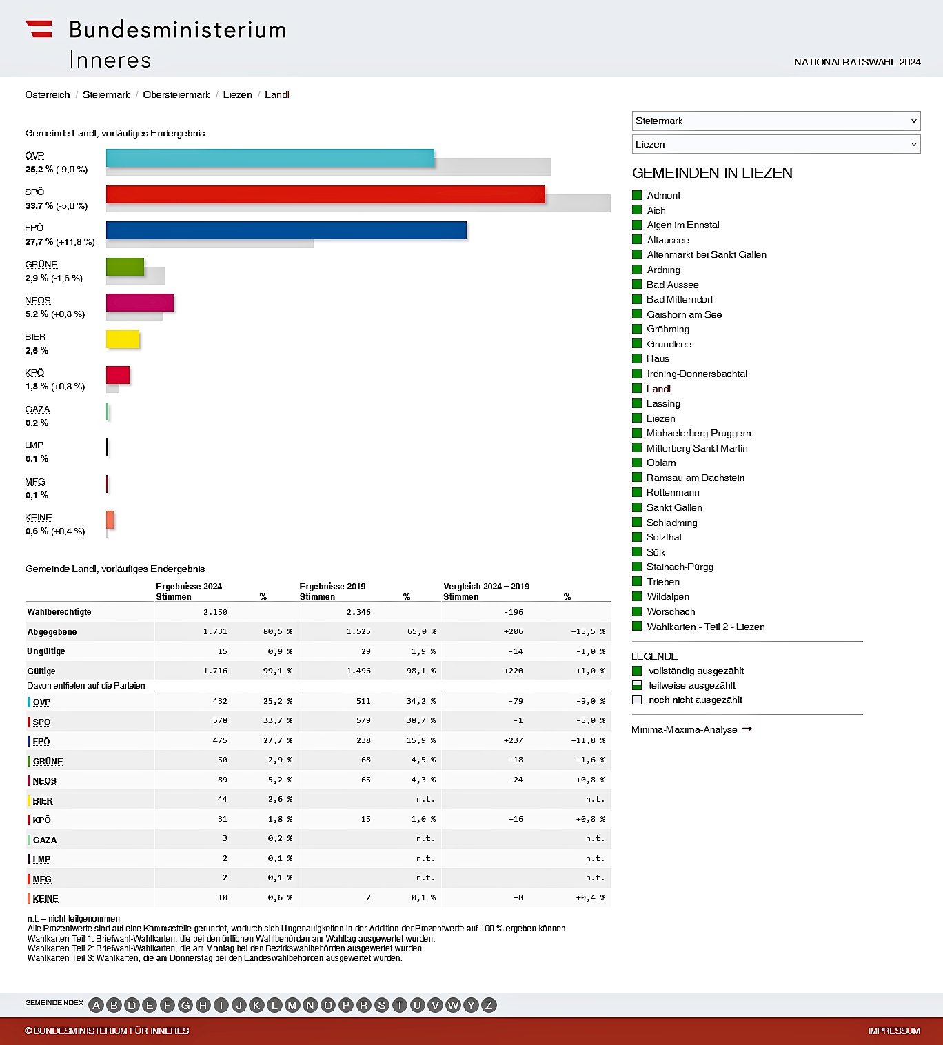Image resolution: width=943 pixels, height=1045 pixels.
Task: Navigate to Obersteiermark breadcrumb item
Action: [x=176, y=94]
